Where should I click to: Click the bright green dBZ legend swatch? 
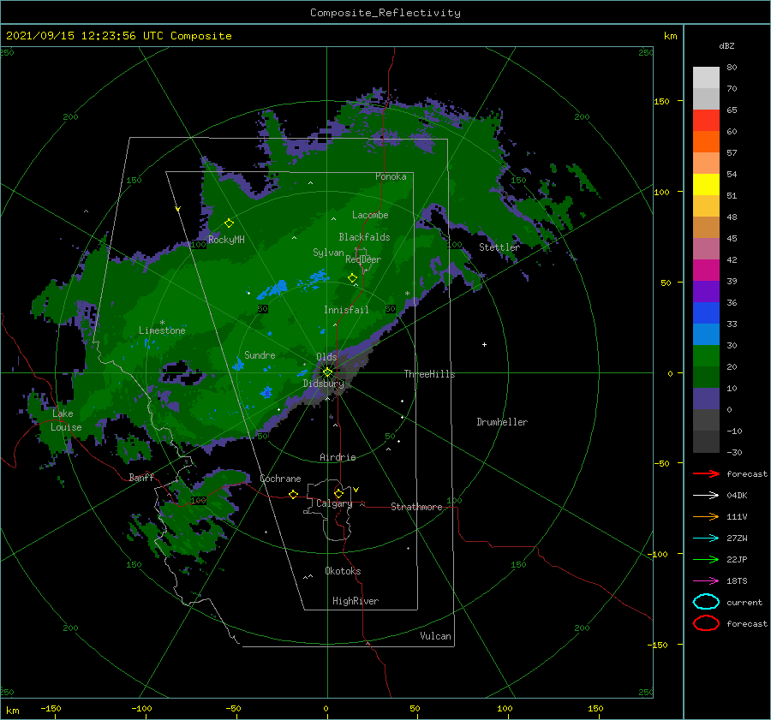click(706, 355)
